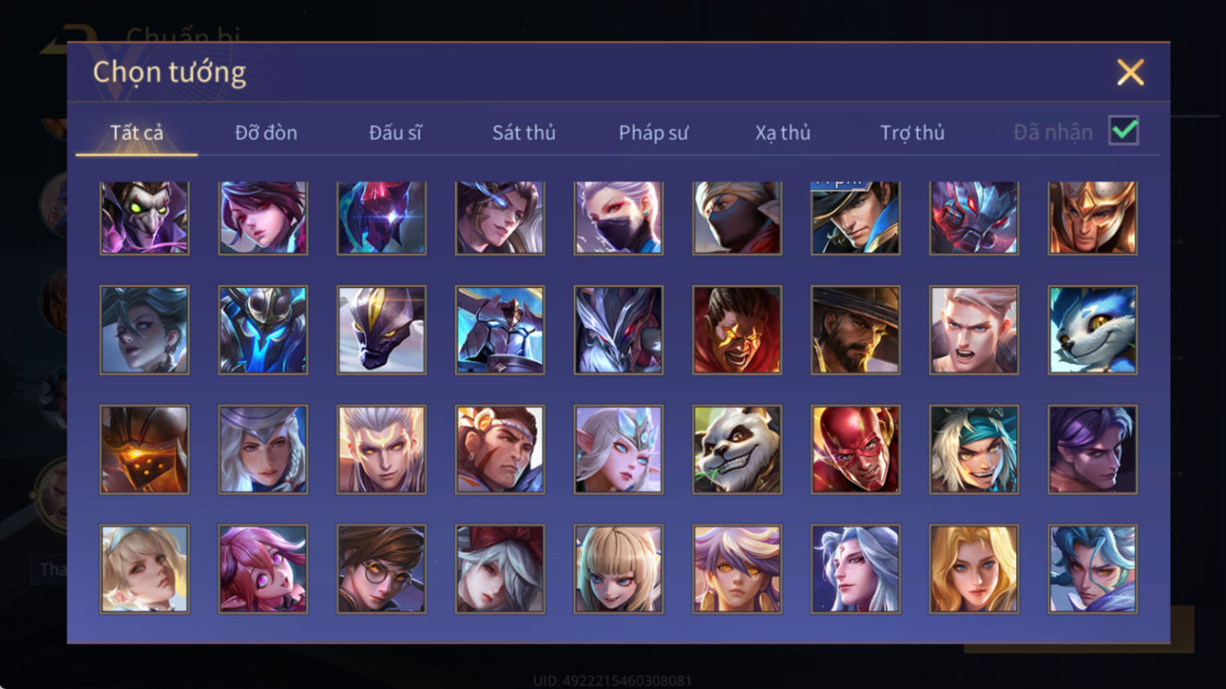Choose the blonde bob-haired girl portrait
Screen dimensions: 1226x689
point(619,569)
